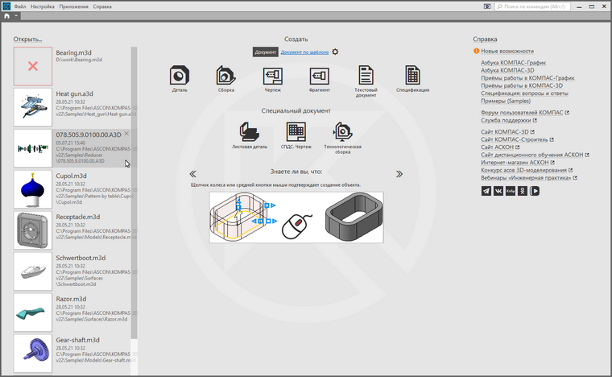Open the Telegram social icon
The image size is (612, 377).
point(486,191)
